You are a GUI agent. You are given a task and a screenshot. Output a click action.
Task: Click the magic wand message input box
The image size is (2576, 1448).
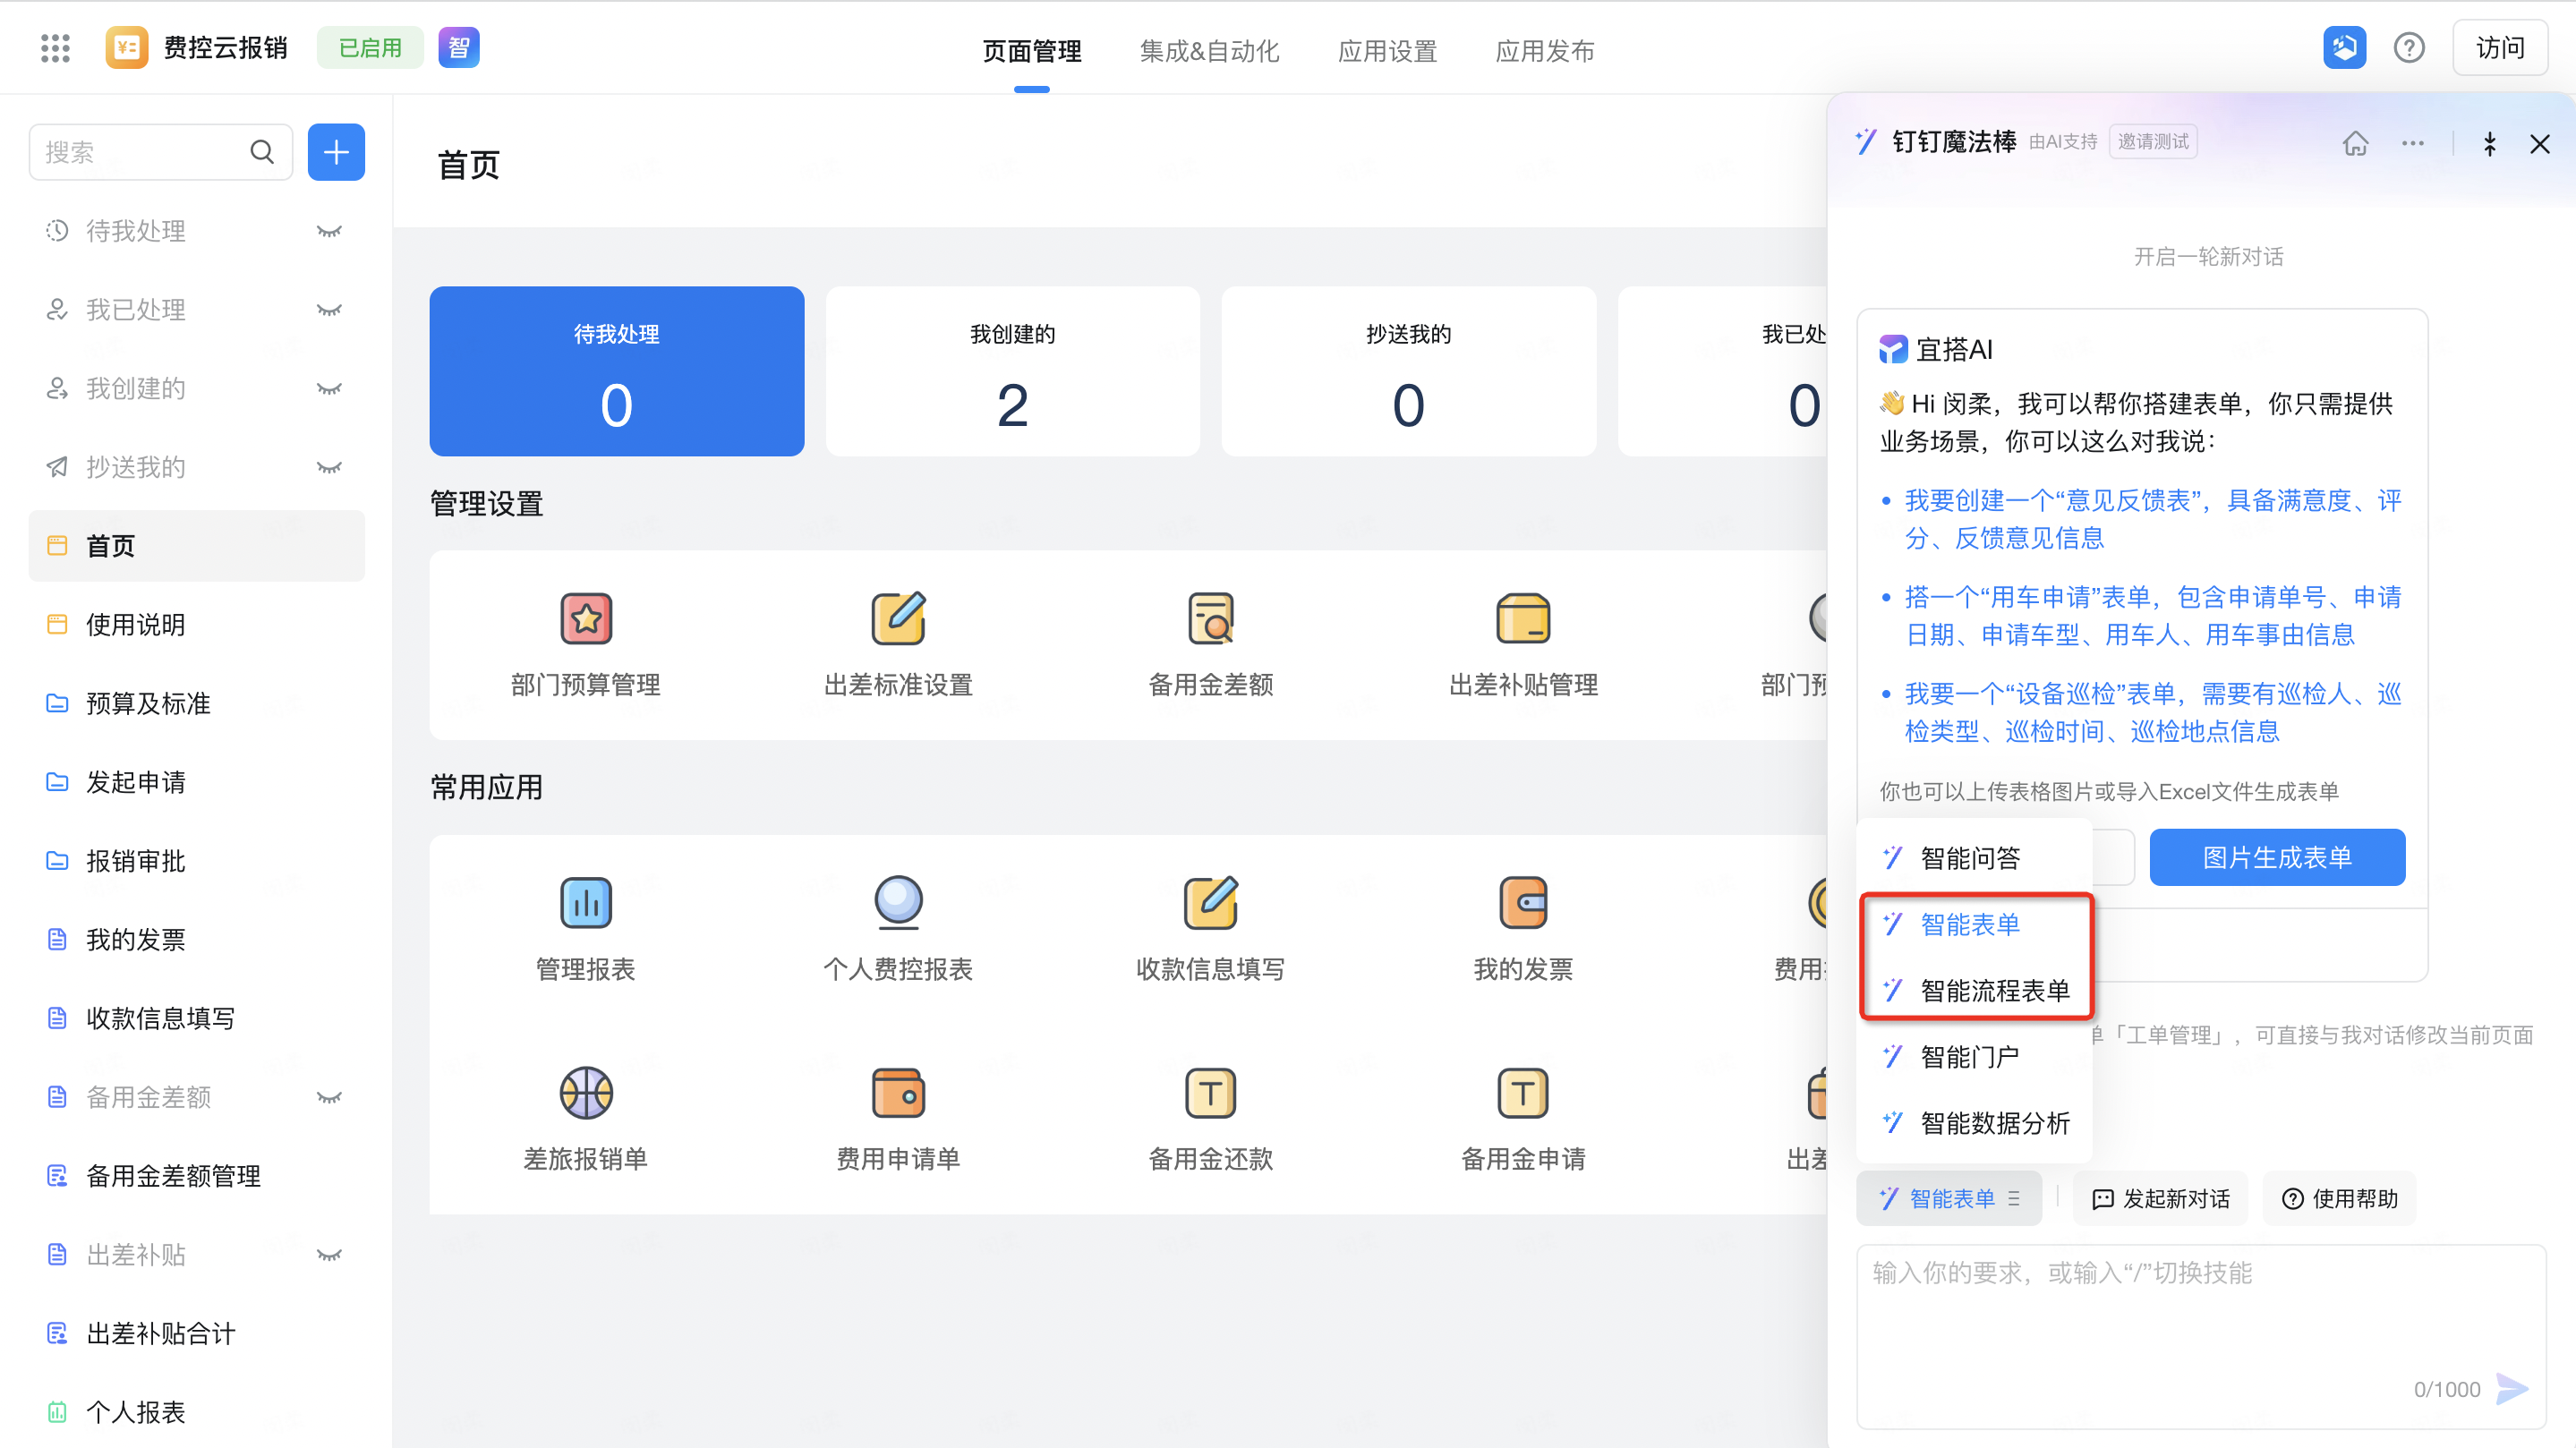click(2200, 1336)
